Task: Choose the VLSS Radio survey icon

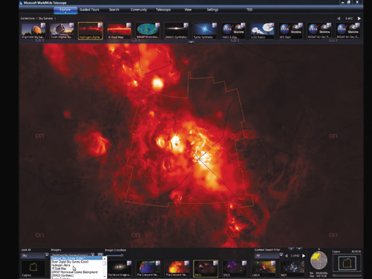Action: (x=262, y=31)
